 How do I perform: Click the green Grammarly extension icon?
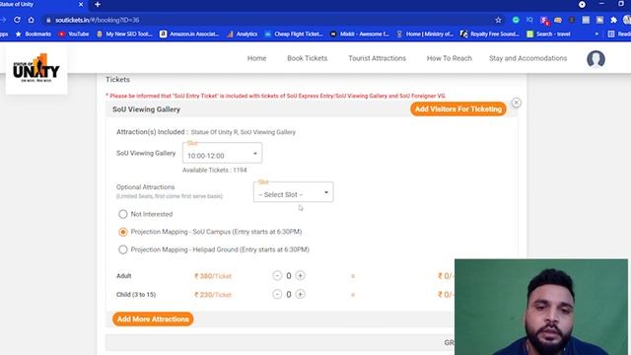pos(516,20)
